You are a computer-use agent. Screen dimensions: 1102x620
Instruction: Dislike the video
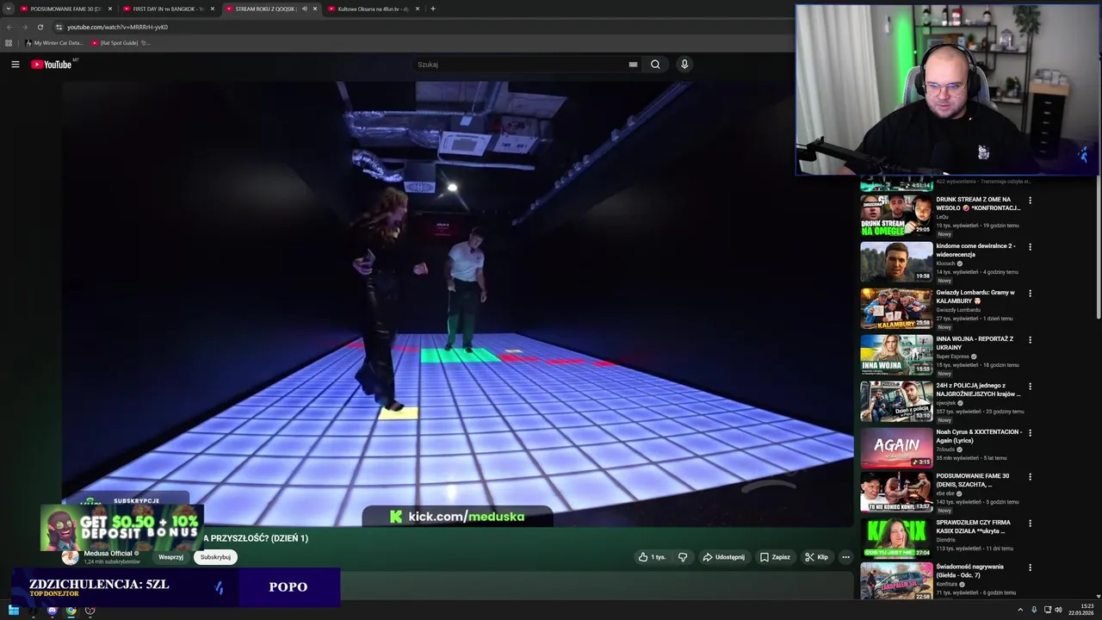pos(683,557)
